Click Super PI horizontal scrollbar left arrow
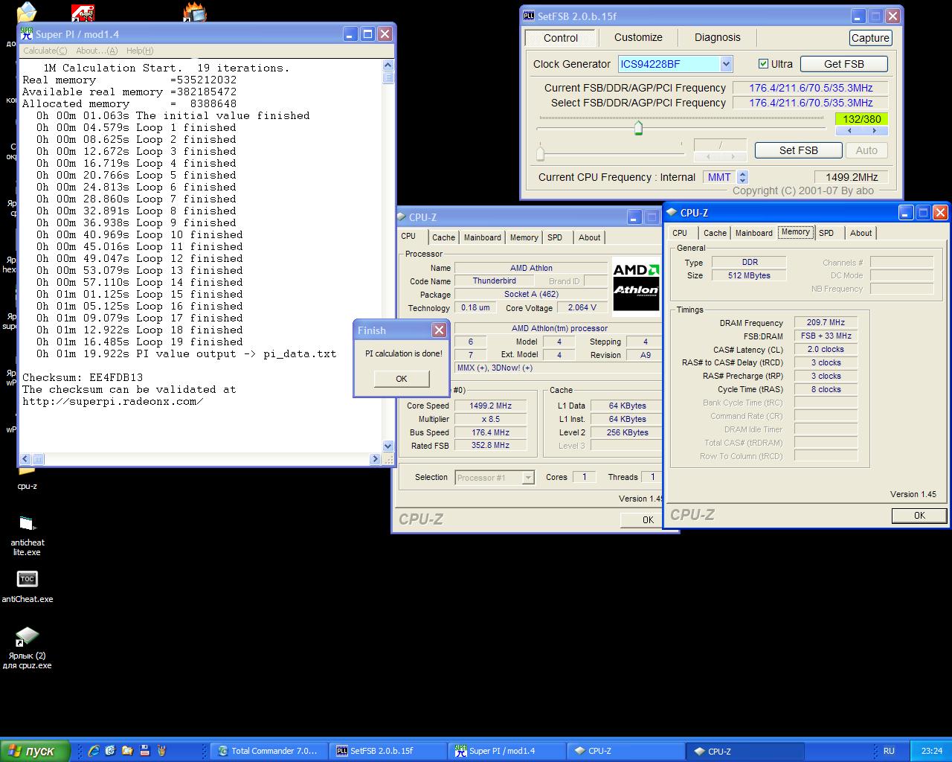Viewport: 952px width, 762px height. [x=26, y=459]
